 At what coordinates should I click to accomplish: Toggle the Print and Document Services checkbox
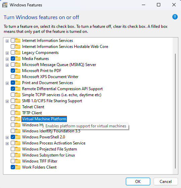click(13, 83)
